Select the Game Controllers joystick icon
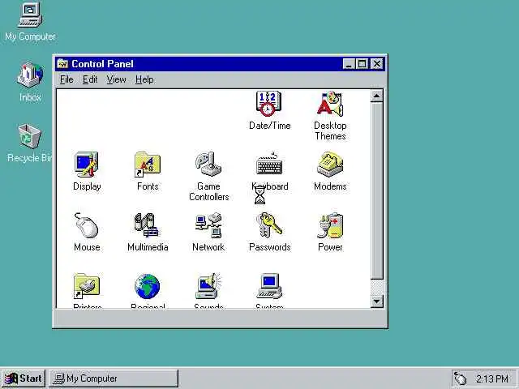The image size is (519, 389). [x=208, y=164]
